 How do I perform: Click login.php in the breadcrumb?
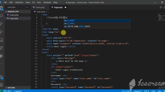click(x=41, y=12)
